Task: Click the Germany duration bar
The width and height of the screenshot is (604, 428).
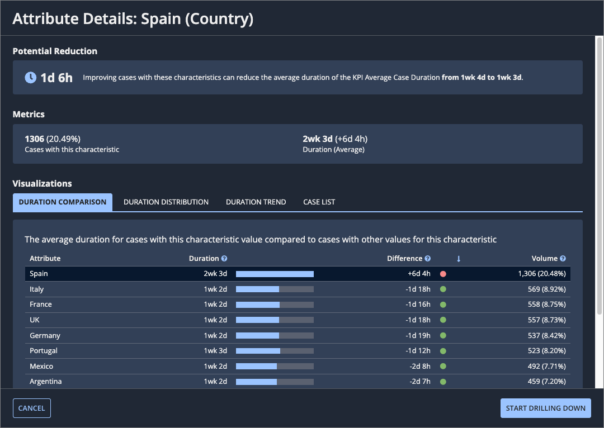Action: pyautogui.click(x=275, y=336)
